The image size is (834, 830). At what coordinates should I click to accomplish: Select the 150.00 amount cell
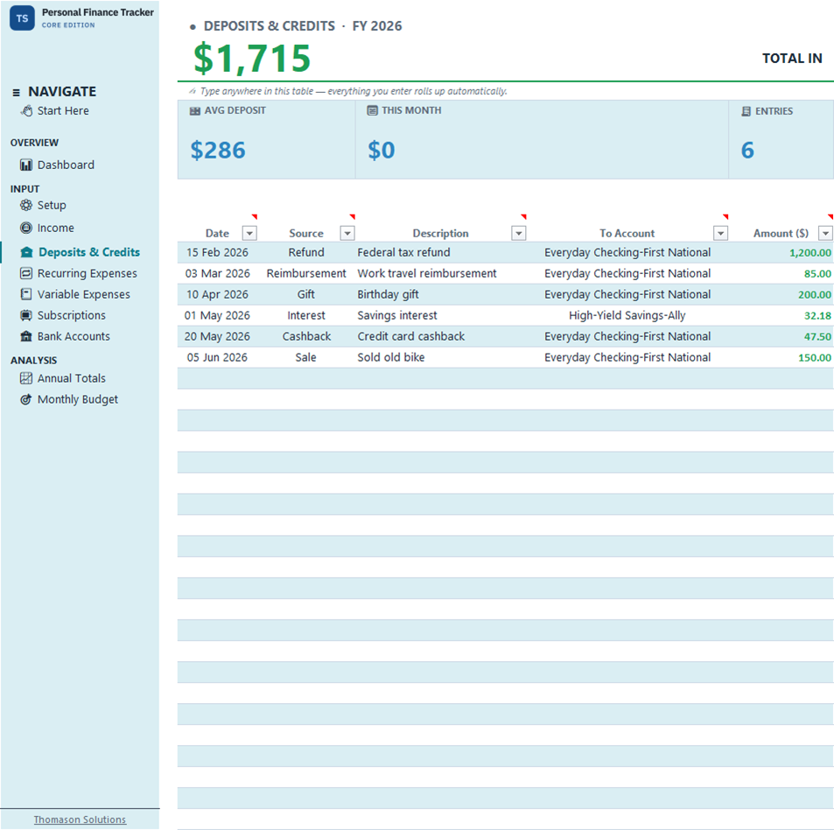coord(781,357)
